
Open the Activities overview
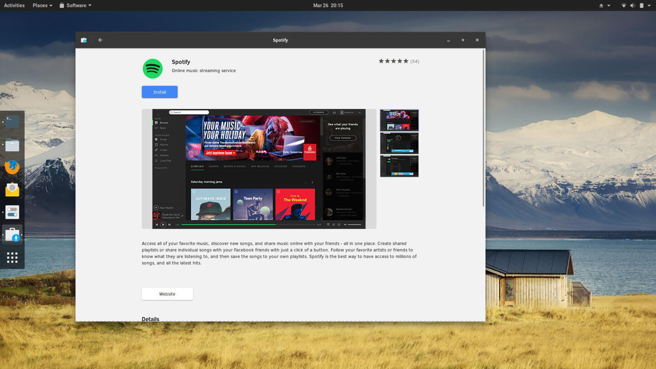coord(14,5)
